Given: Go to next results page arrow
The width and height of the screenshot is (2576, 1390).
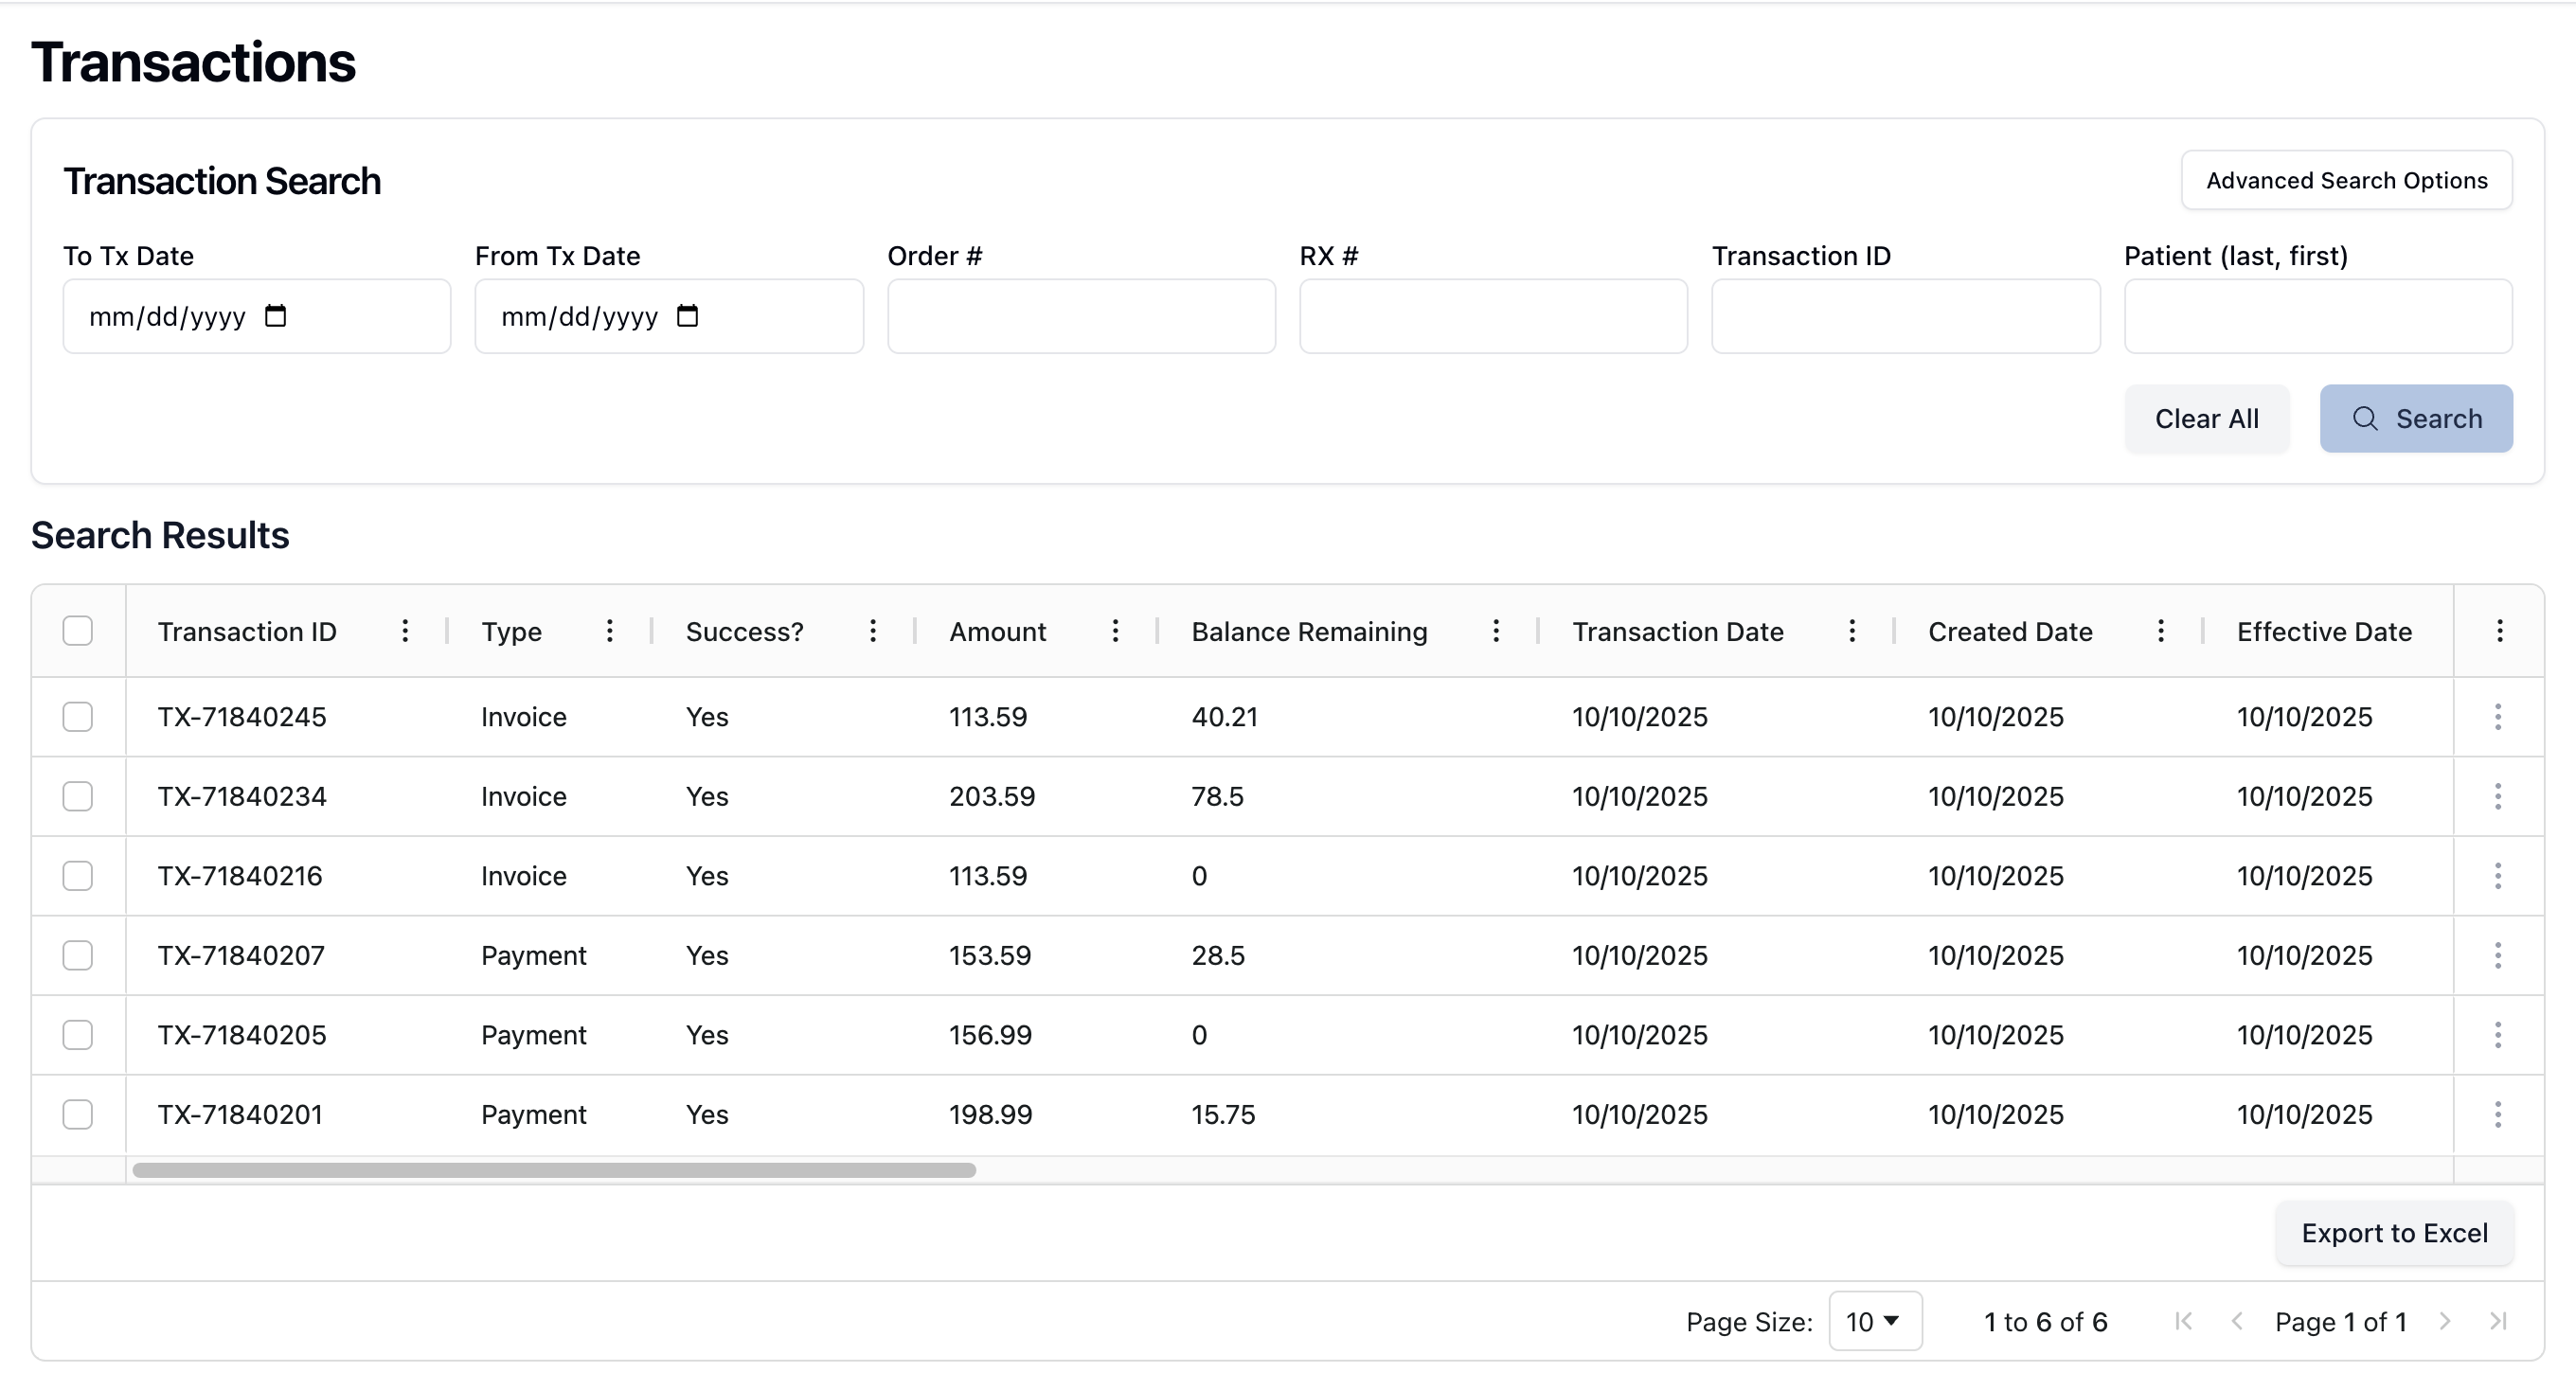Looking at the screenshot, I should click(2444, 1321).
